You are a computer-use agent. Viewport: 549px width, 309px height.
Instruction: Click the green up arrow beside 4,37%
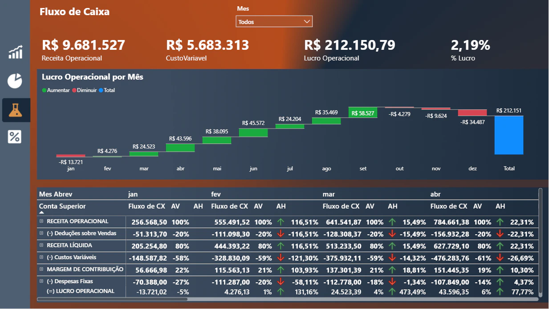pos(500,281)
